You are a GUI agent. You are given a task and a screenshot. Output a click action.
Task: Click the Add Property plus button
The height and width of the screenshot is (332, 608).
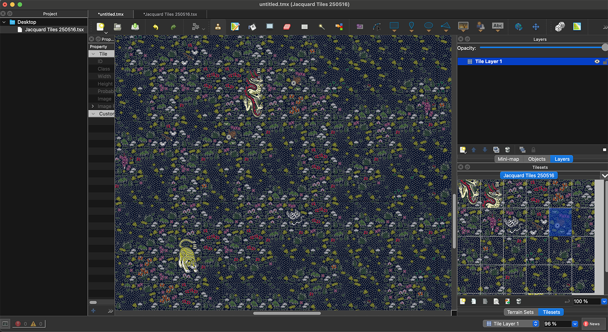[93, 311]
